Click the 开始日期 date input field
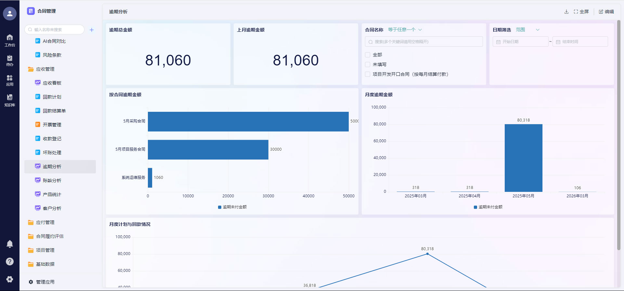624x291 pixels. pyautogui.click(x=520, y=42)
